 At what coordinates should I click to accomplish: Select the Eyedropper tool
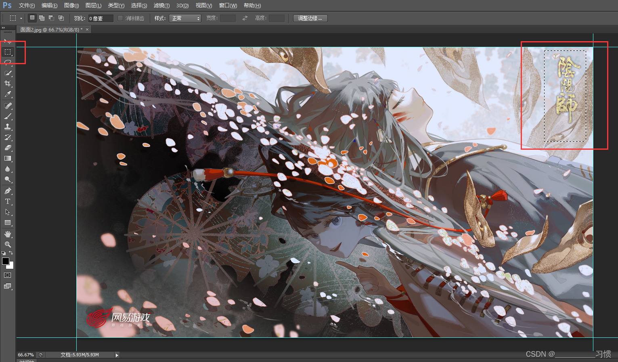8,94
